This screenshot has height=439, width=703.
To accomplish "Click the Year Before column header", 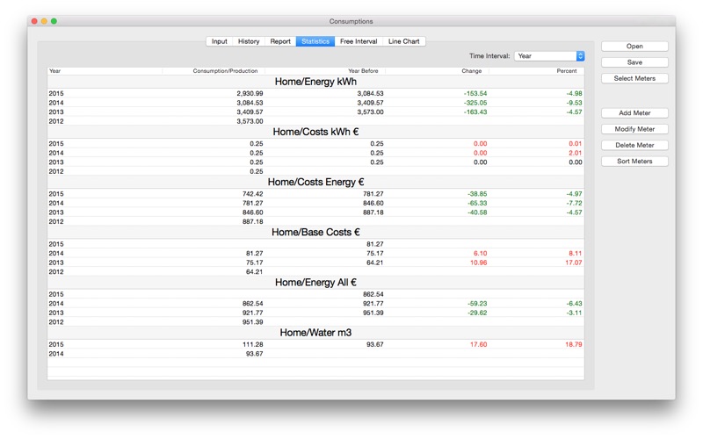I will coord(325,71).
